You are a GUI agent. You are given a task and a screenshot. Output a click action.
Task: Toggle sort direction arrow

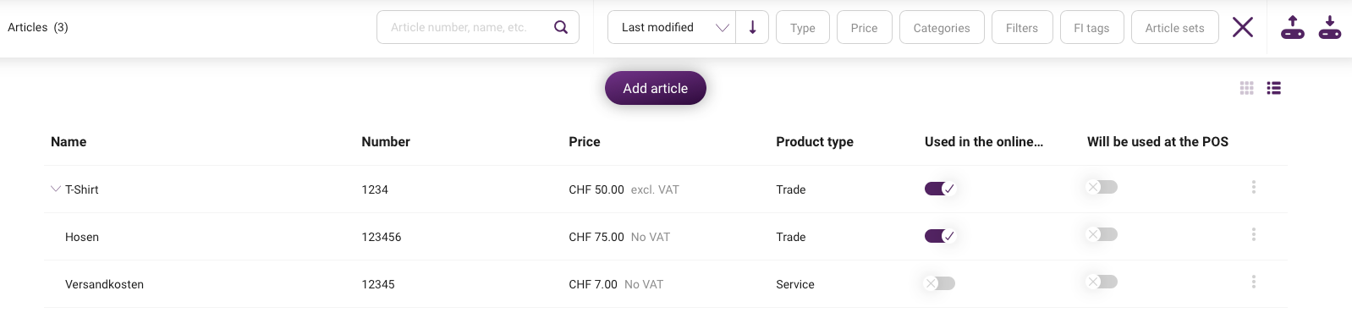(752, 27)
